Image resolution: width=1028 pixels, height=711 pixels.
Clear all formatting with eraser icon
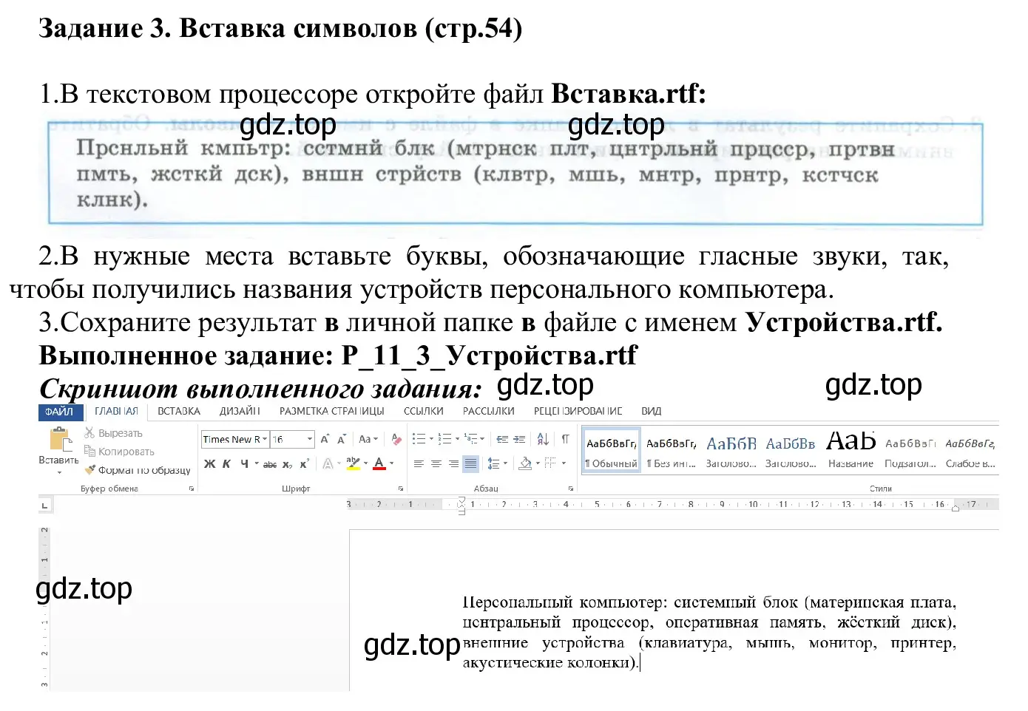tap(397, 439)
